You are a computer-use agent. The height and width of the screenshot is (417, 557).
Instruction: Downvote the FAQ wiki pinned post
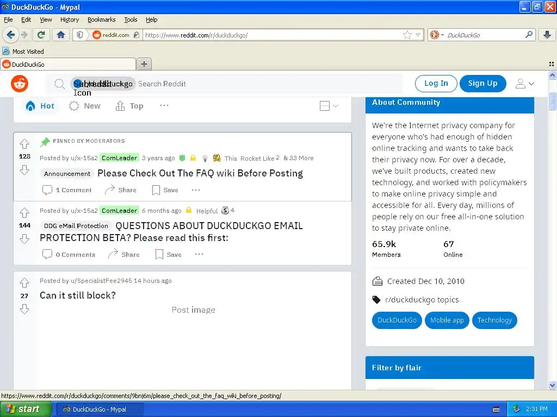coord(24,170)
